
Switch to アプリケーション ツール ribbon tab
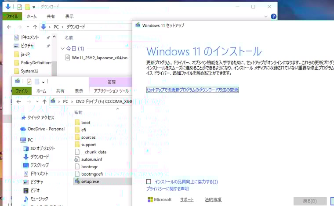coord(111,91)
